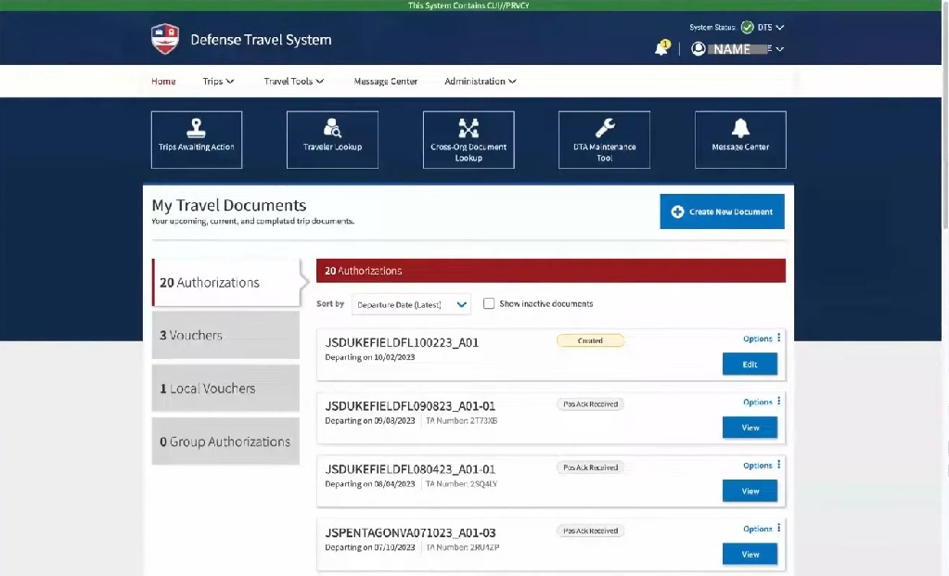Screen dimensions: 949x576
Task: Open the Trips Awaiting Action tile
Action: click(197, 140)
